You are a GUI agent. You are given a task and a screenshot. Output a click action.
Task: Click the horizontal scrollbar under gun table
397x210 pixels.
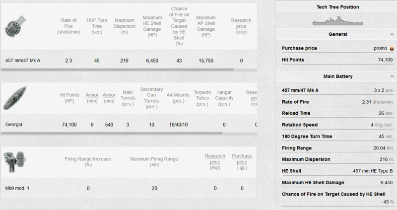click(x=117, y=70)
